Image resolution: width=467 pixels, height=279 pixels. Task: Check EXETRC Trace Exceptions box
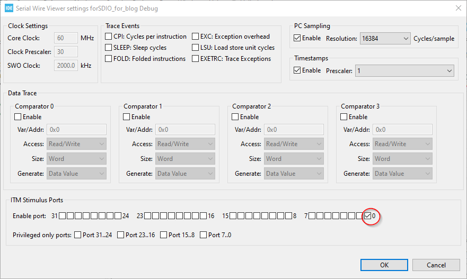pos(196,59)
